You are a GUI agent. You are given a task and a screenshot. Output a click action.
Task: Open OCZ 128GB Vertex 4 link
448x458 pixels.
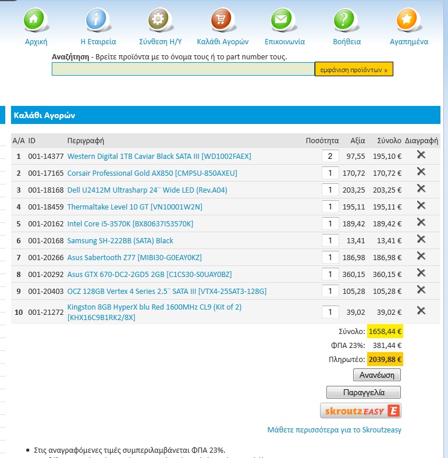[x=167, y=292]
